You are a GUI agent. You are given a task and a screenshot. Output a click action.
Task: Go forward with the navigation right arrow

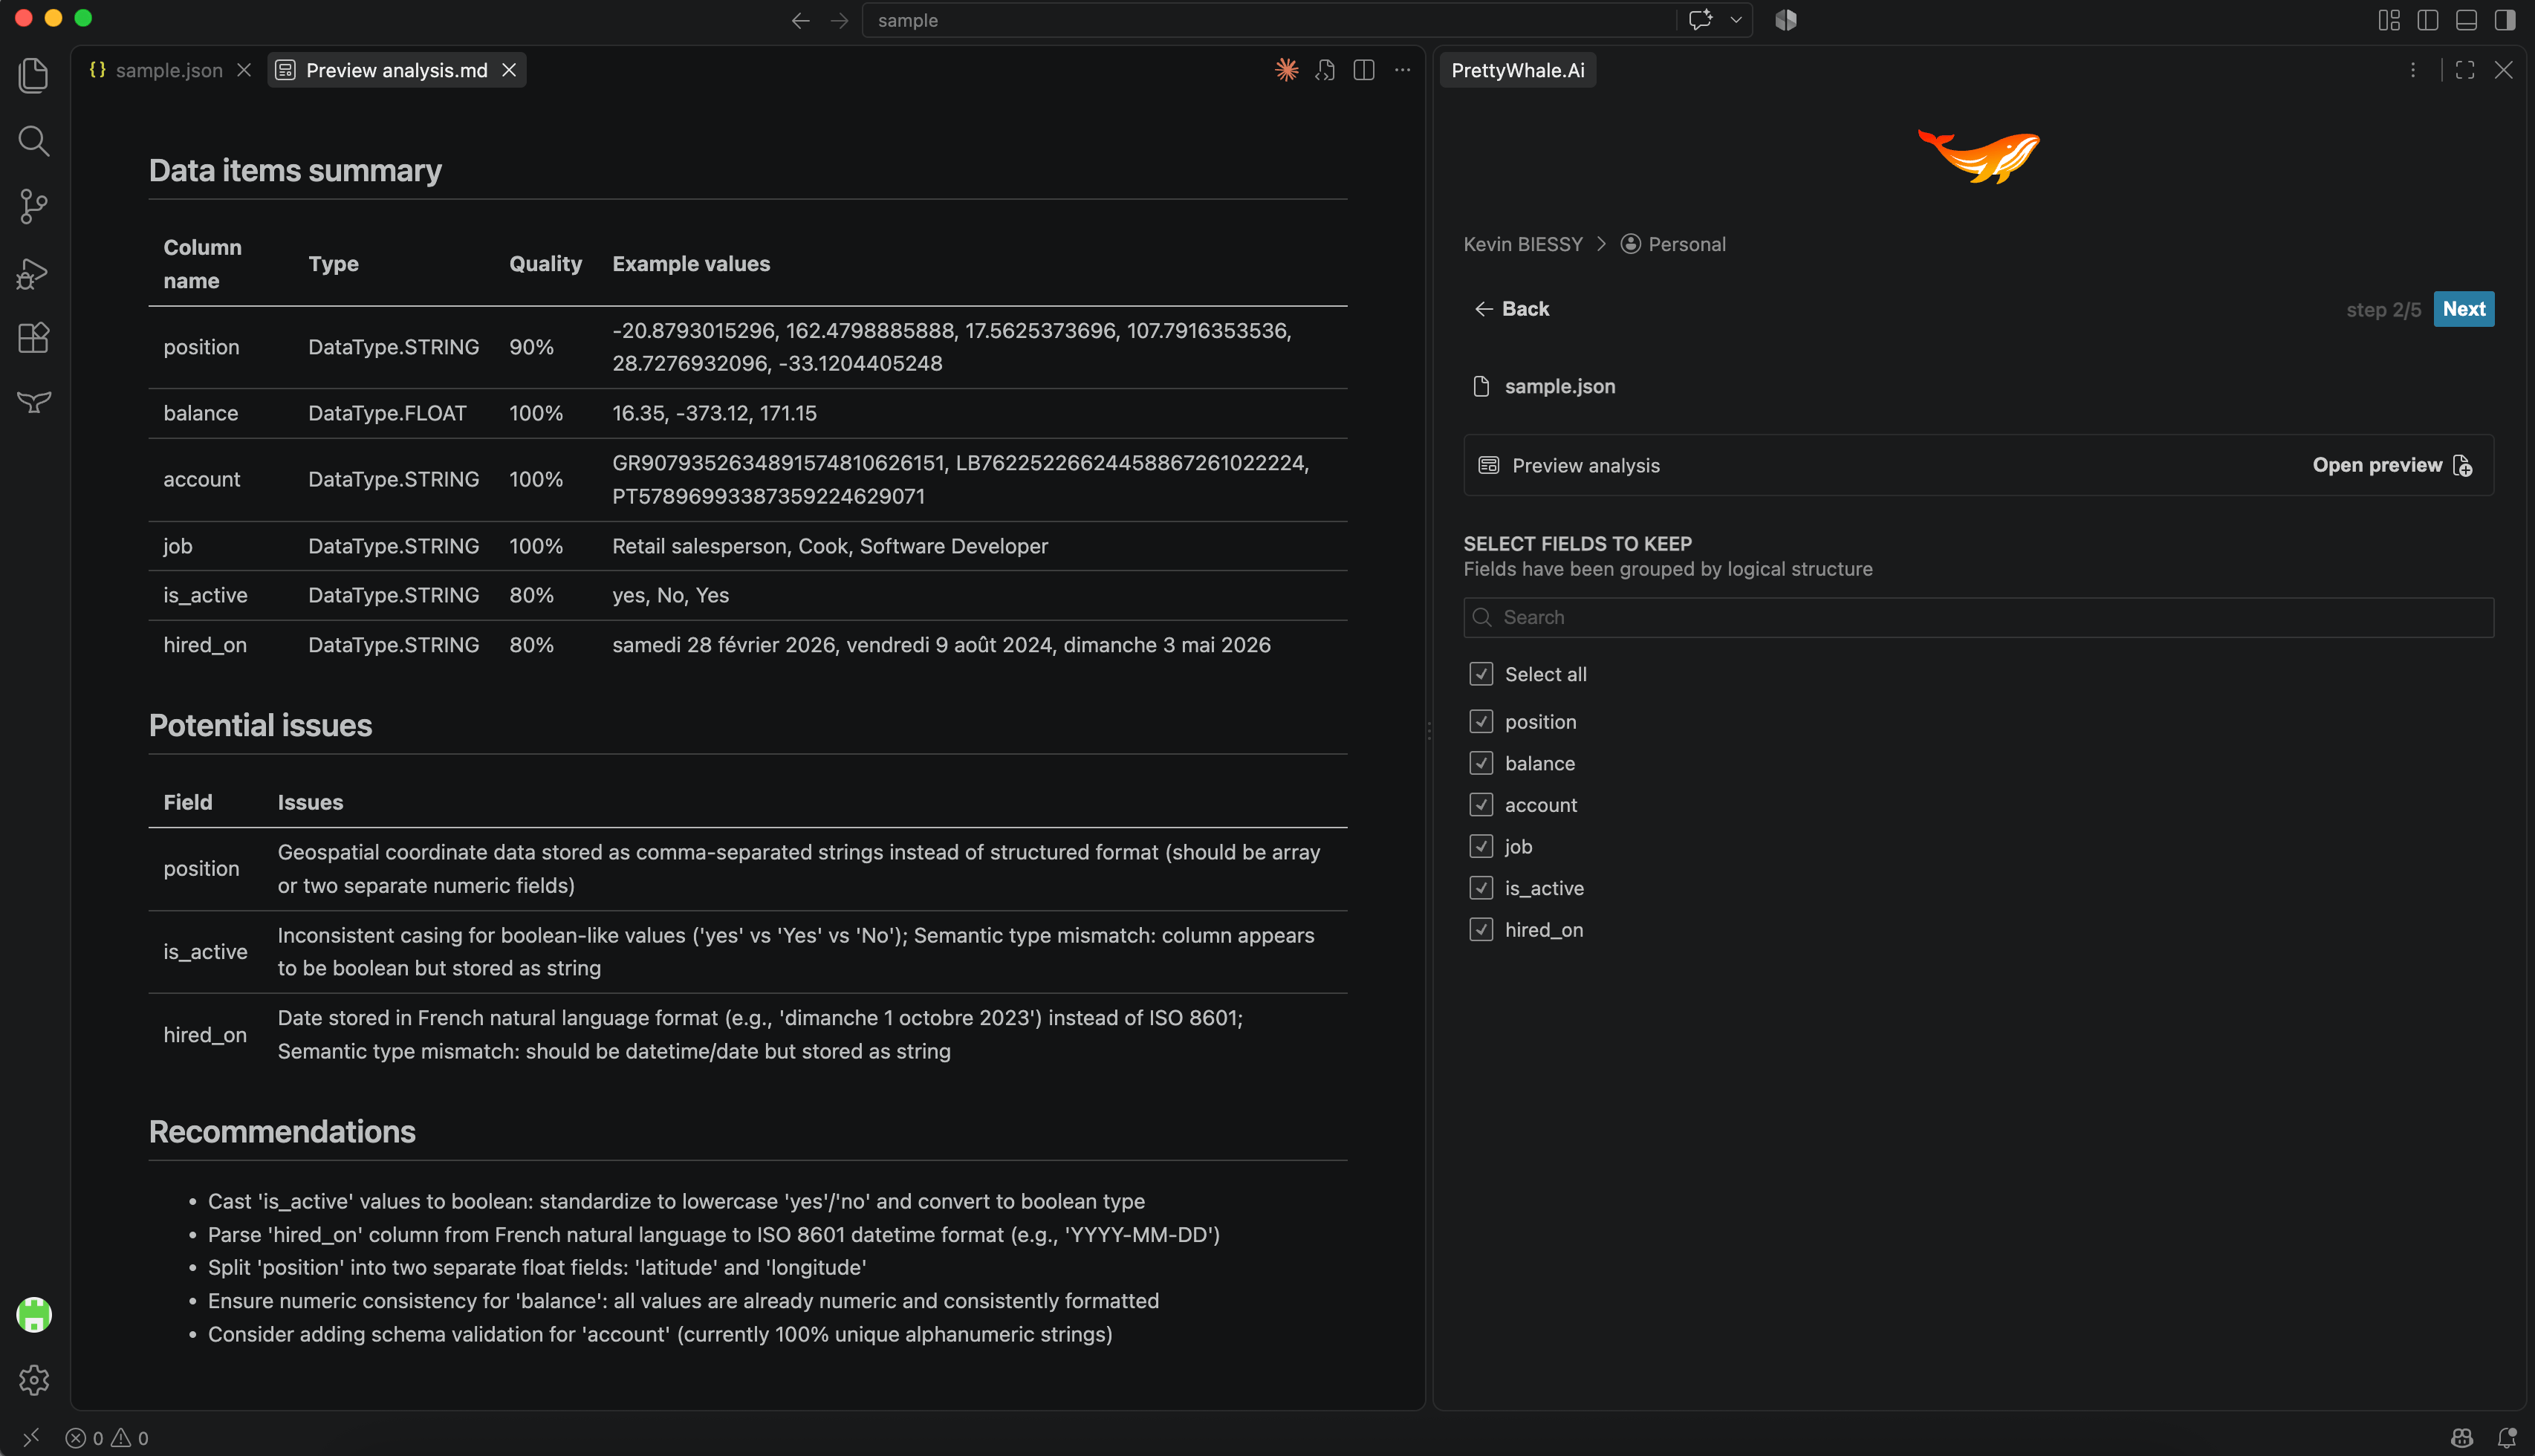[x=840, y=20]
